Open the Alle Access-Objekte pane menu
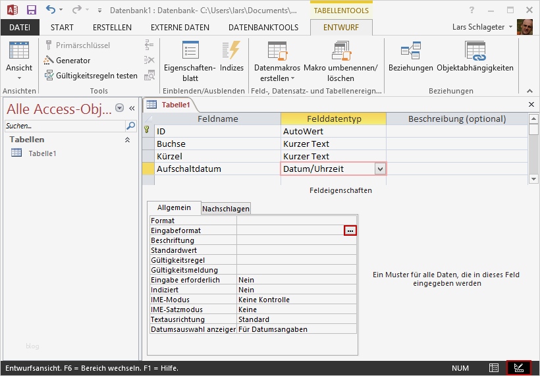 [119, 108]
